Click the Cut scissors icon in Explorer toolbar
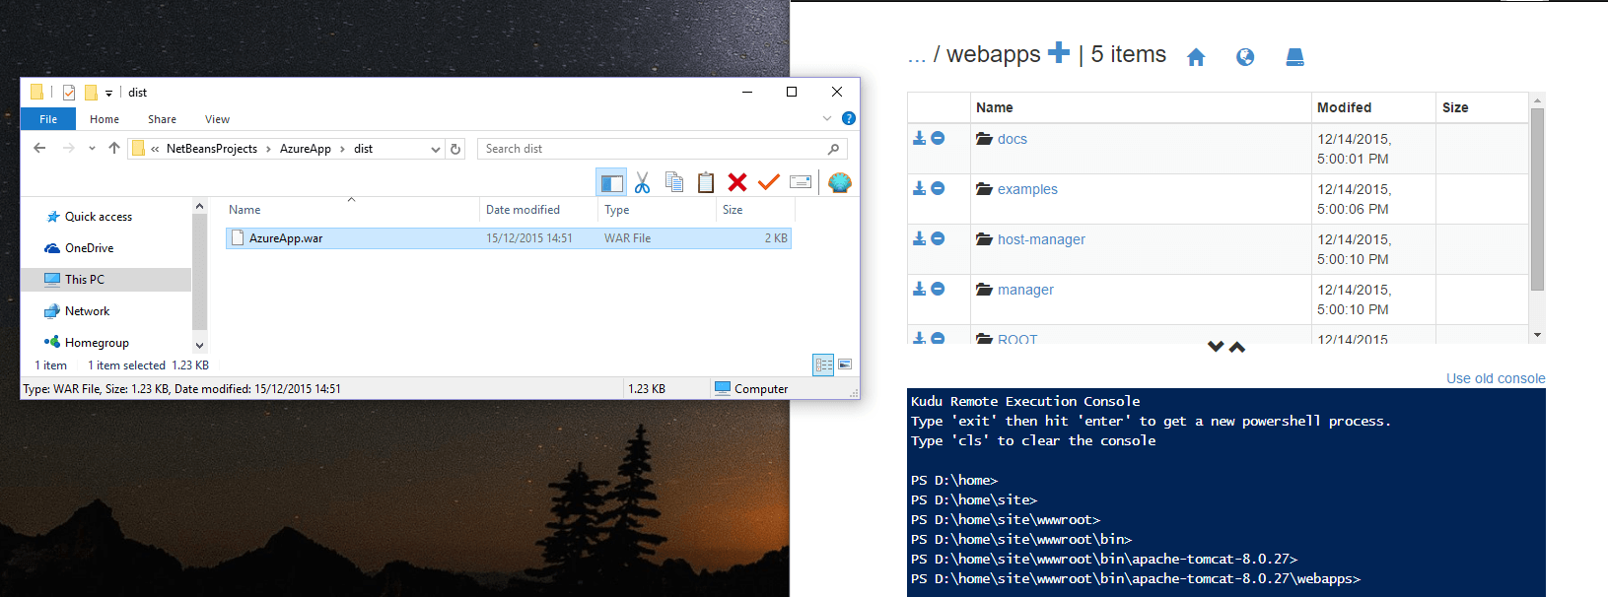The image size is (1608, 597). (x=642, y=182)
